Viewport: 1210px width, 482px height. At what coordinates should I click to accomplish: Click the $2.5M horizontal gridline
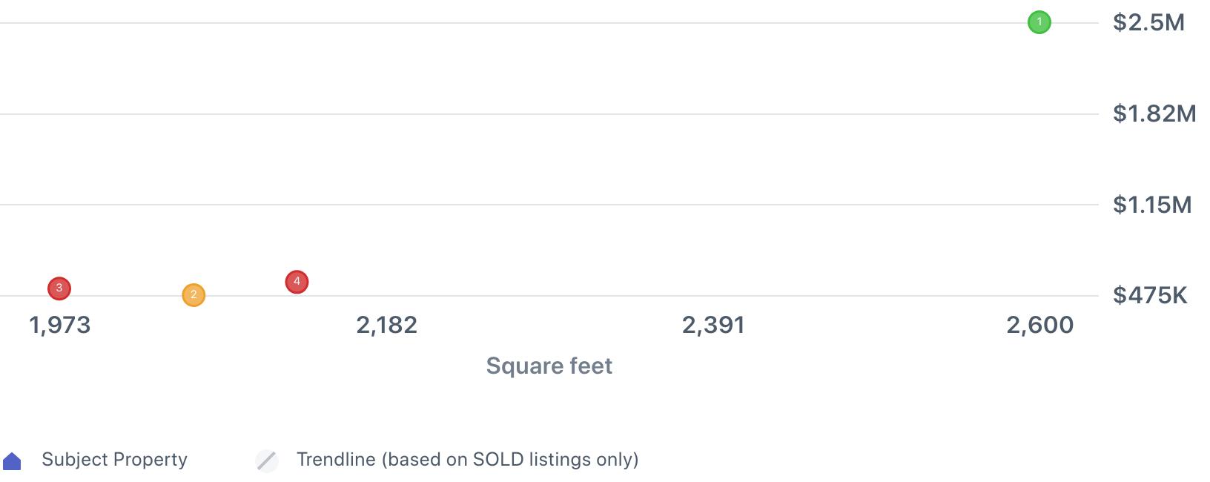coord(549,23)
